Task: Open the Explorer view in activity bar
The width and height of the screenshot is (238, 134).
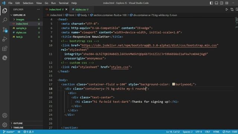Action: tap(4, 11)
